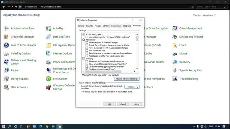Click the settings list scroll-left arrow

tap(83, 72)
